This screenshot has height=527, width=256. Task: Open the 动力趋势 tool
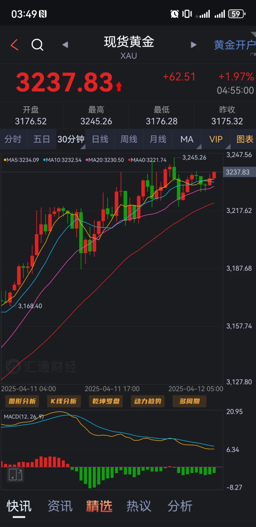[147, 401]
